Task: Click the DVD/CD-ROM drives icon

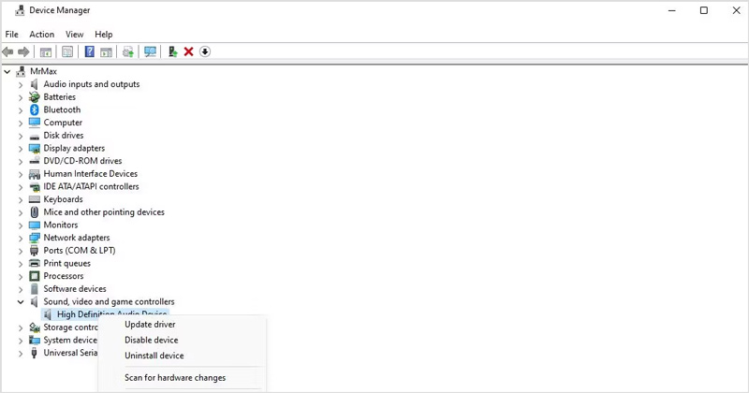Action: [35, 161]
